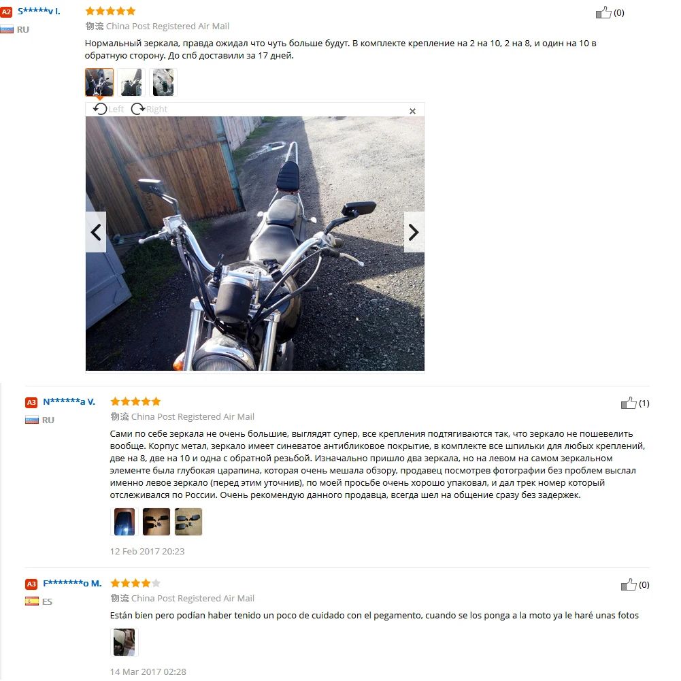Open third thumbnail of S*****v I. review

[163, 82]
